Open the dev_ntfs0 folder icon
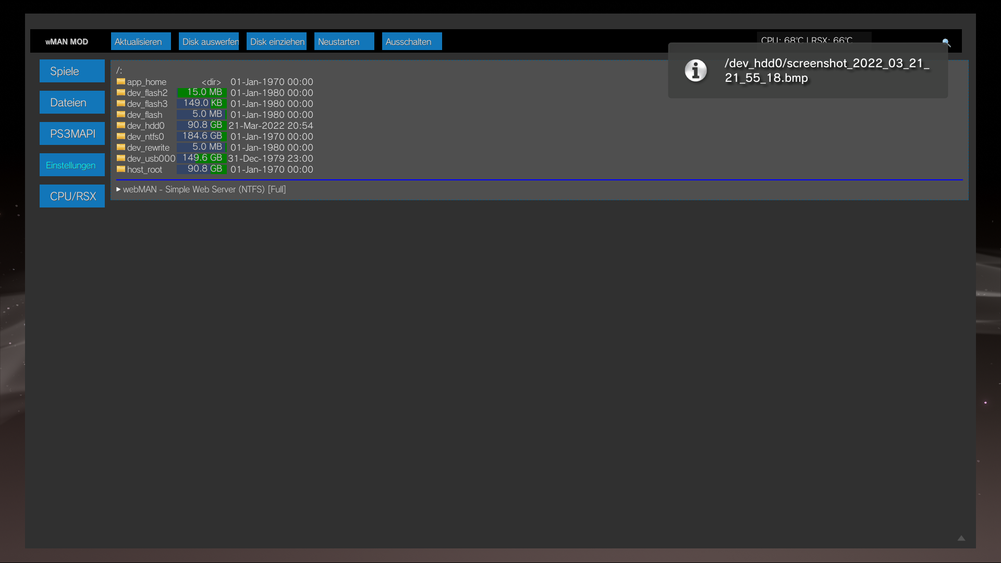This screenshot has width=1001, height=563. click(120, 136)
